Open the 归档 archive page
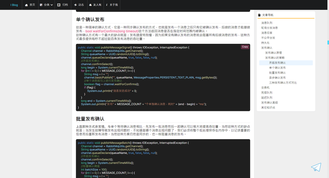 pos(63,5)
